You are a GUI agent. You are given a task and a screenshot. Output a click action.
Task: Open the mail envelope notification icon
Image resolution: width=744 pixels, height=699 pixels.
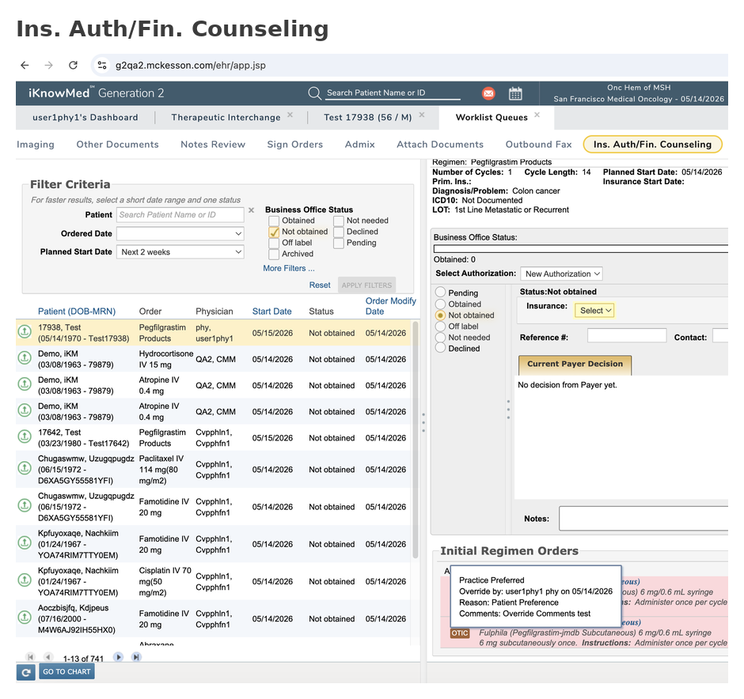488,93
